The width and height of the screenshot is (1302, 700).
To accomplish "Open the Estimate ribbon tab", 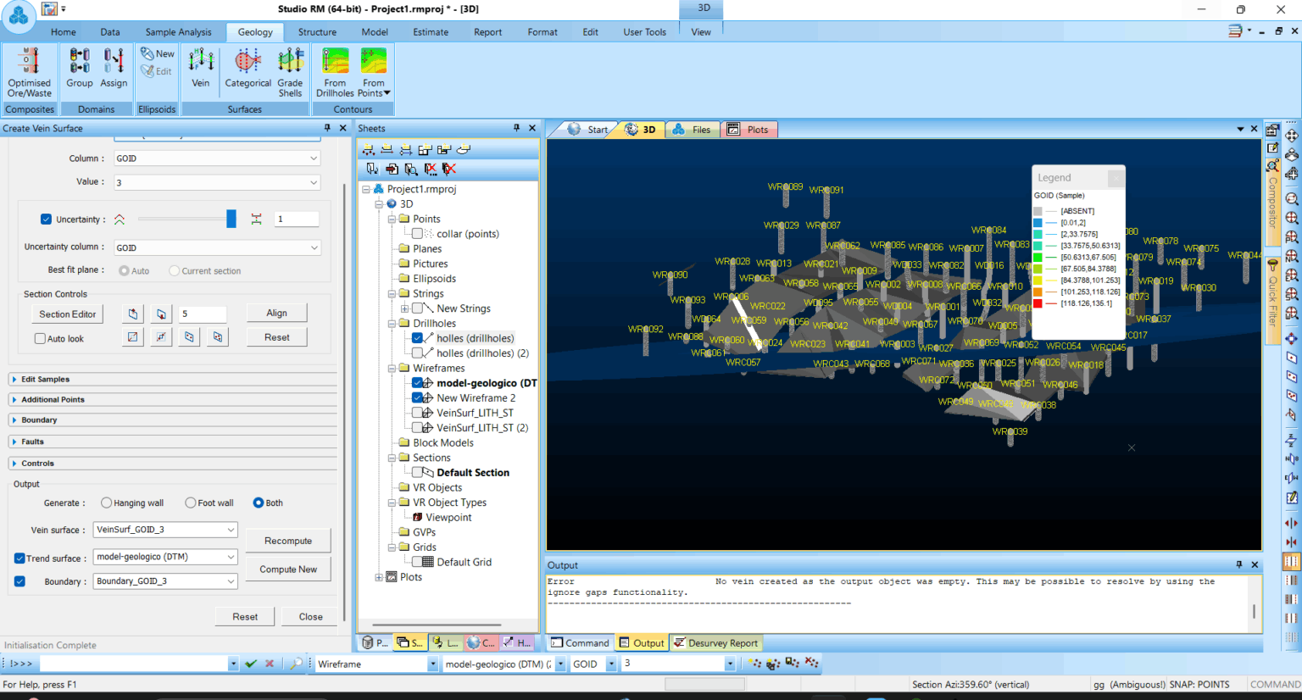I will coord(431,32).
